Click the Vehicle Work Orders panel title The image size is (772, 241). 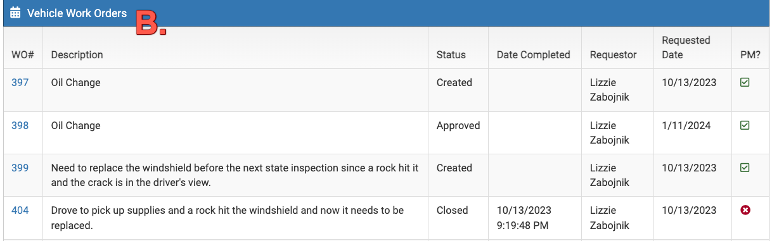coord(77,13)
